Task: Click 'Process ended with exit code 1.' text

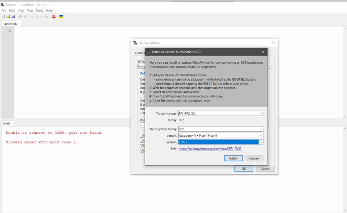Action: pyautogui.click(x=42, y=142)
